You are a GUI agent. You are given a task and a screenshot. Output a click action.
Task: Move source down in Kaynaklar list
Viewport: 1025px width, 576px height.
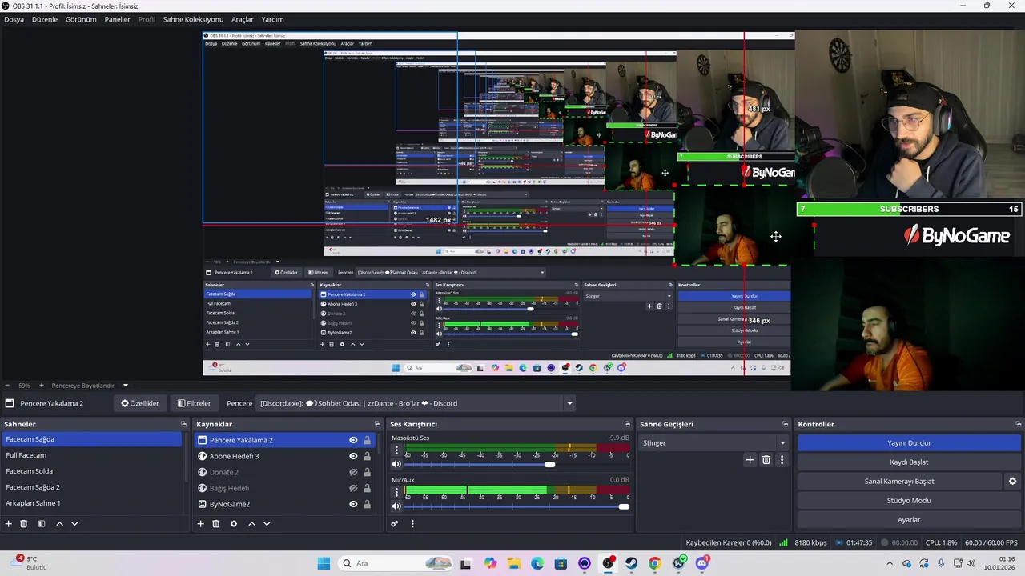point(267,524)
